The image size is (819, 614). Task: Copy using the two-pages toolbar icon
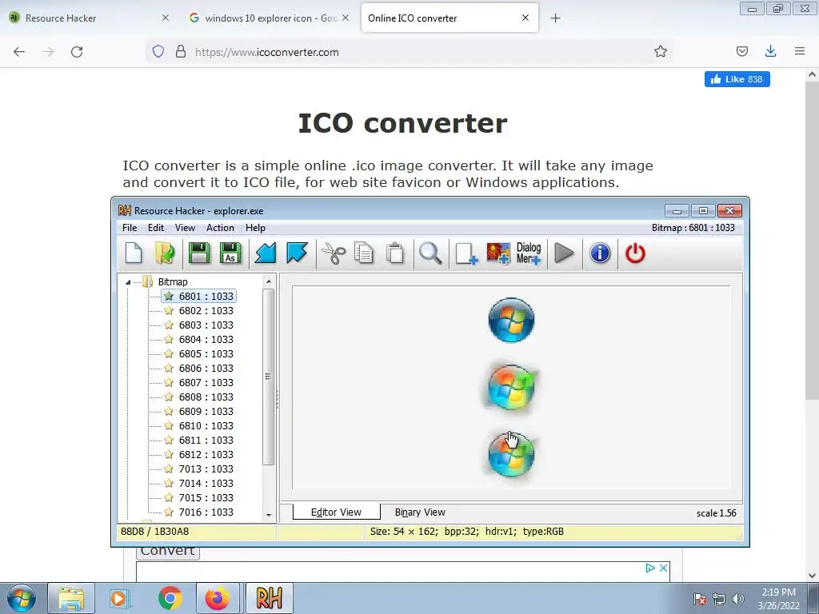coord(364,253)
